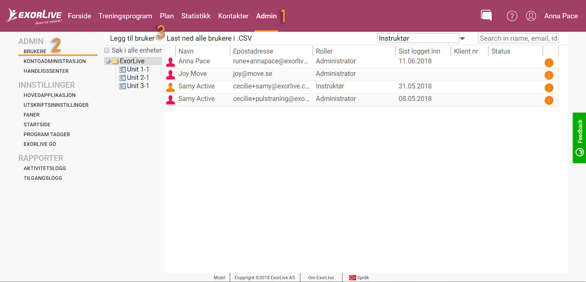586x282 pixels.
Task: Click the ExorLive folder icon in tree
Action: click(x=115, y=61)
